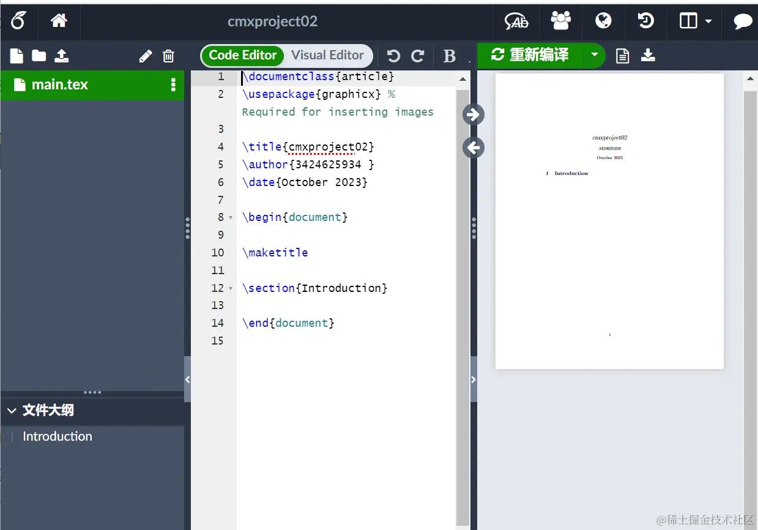Collapse the 文件大纲 outline section
The width and height of the screenshot is (758, 530).
(x=12, y=411)
